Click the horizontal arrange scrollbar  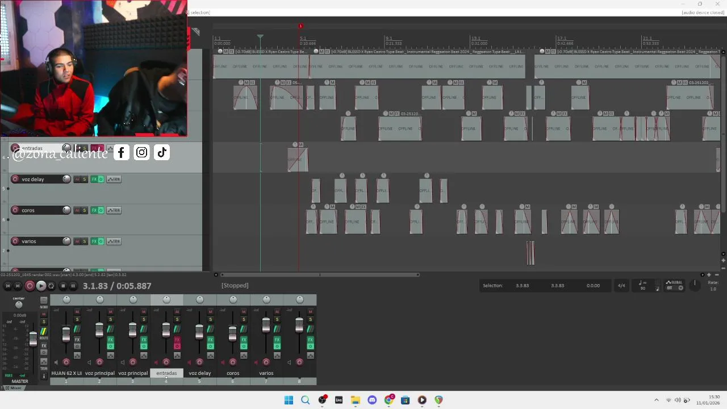[x=319, y=275]
